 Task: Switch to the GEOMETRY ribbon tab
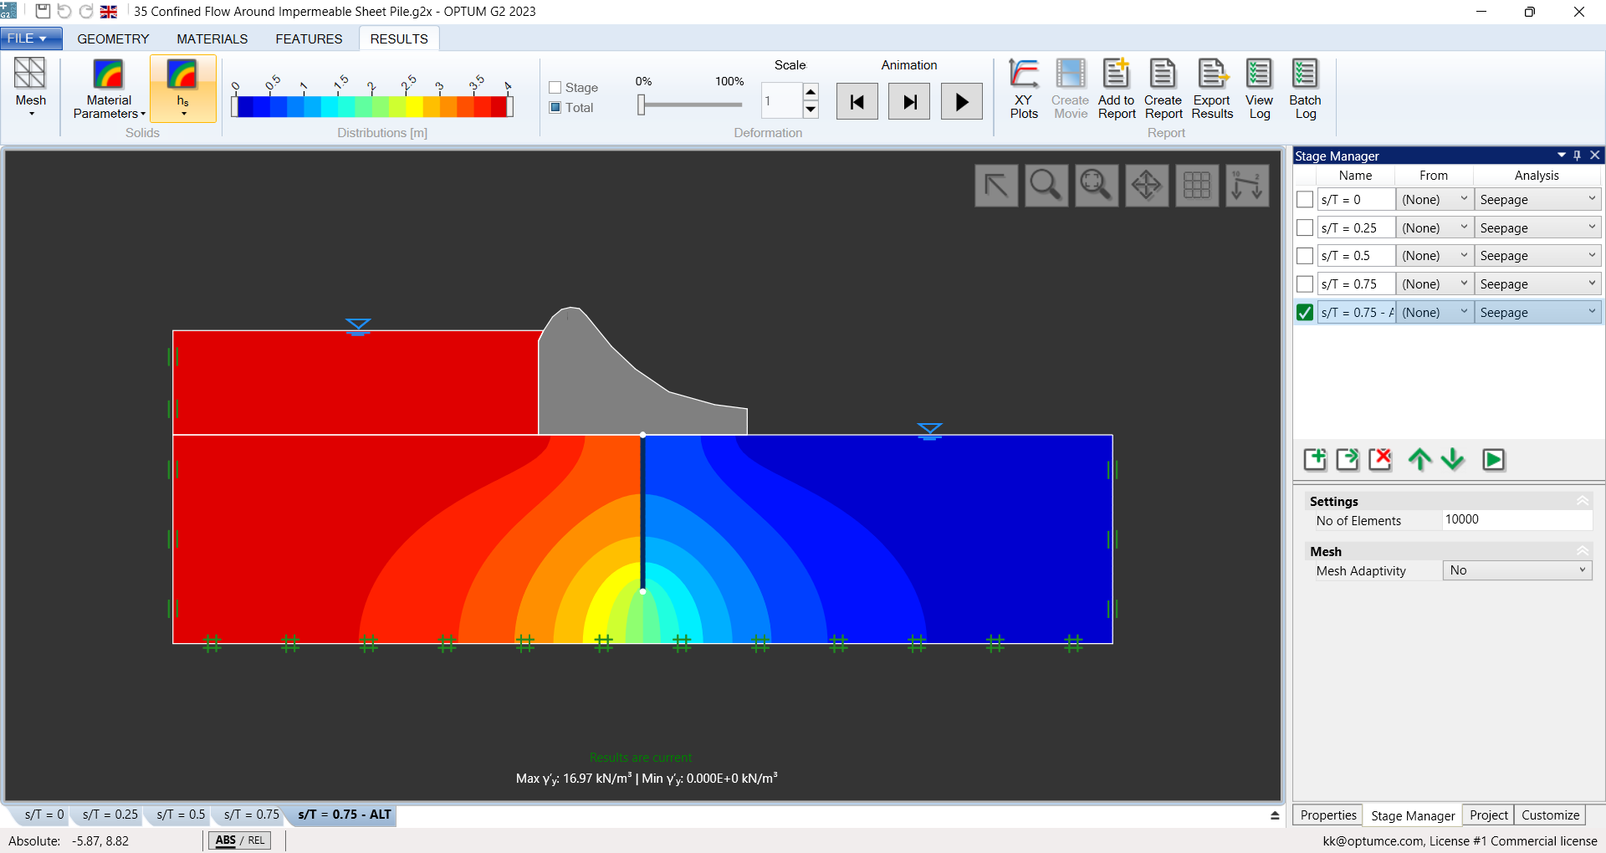tap(113, 38)
